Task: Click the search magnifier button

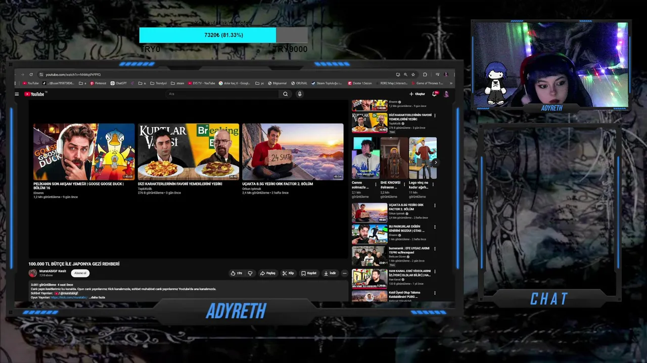Action: coord(286,94)
